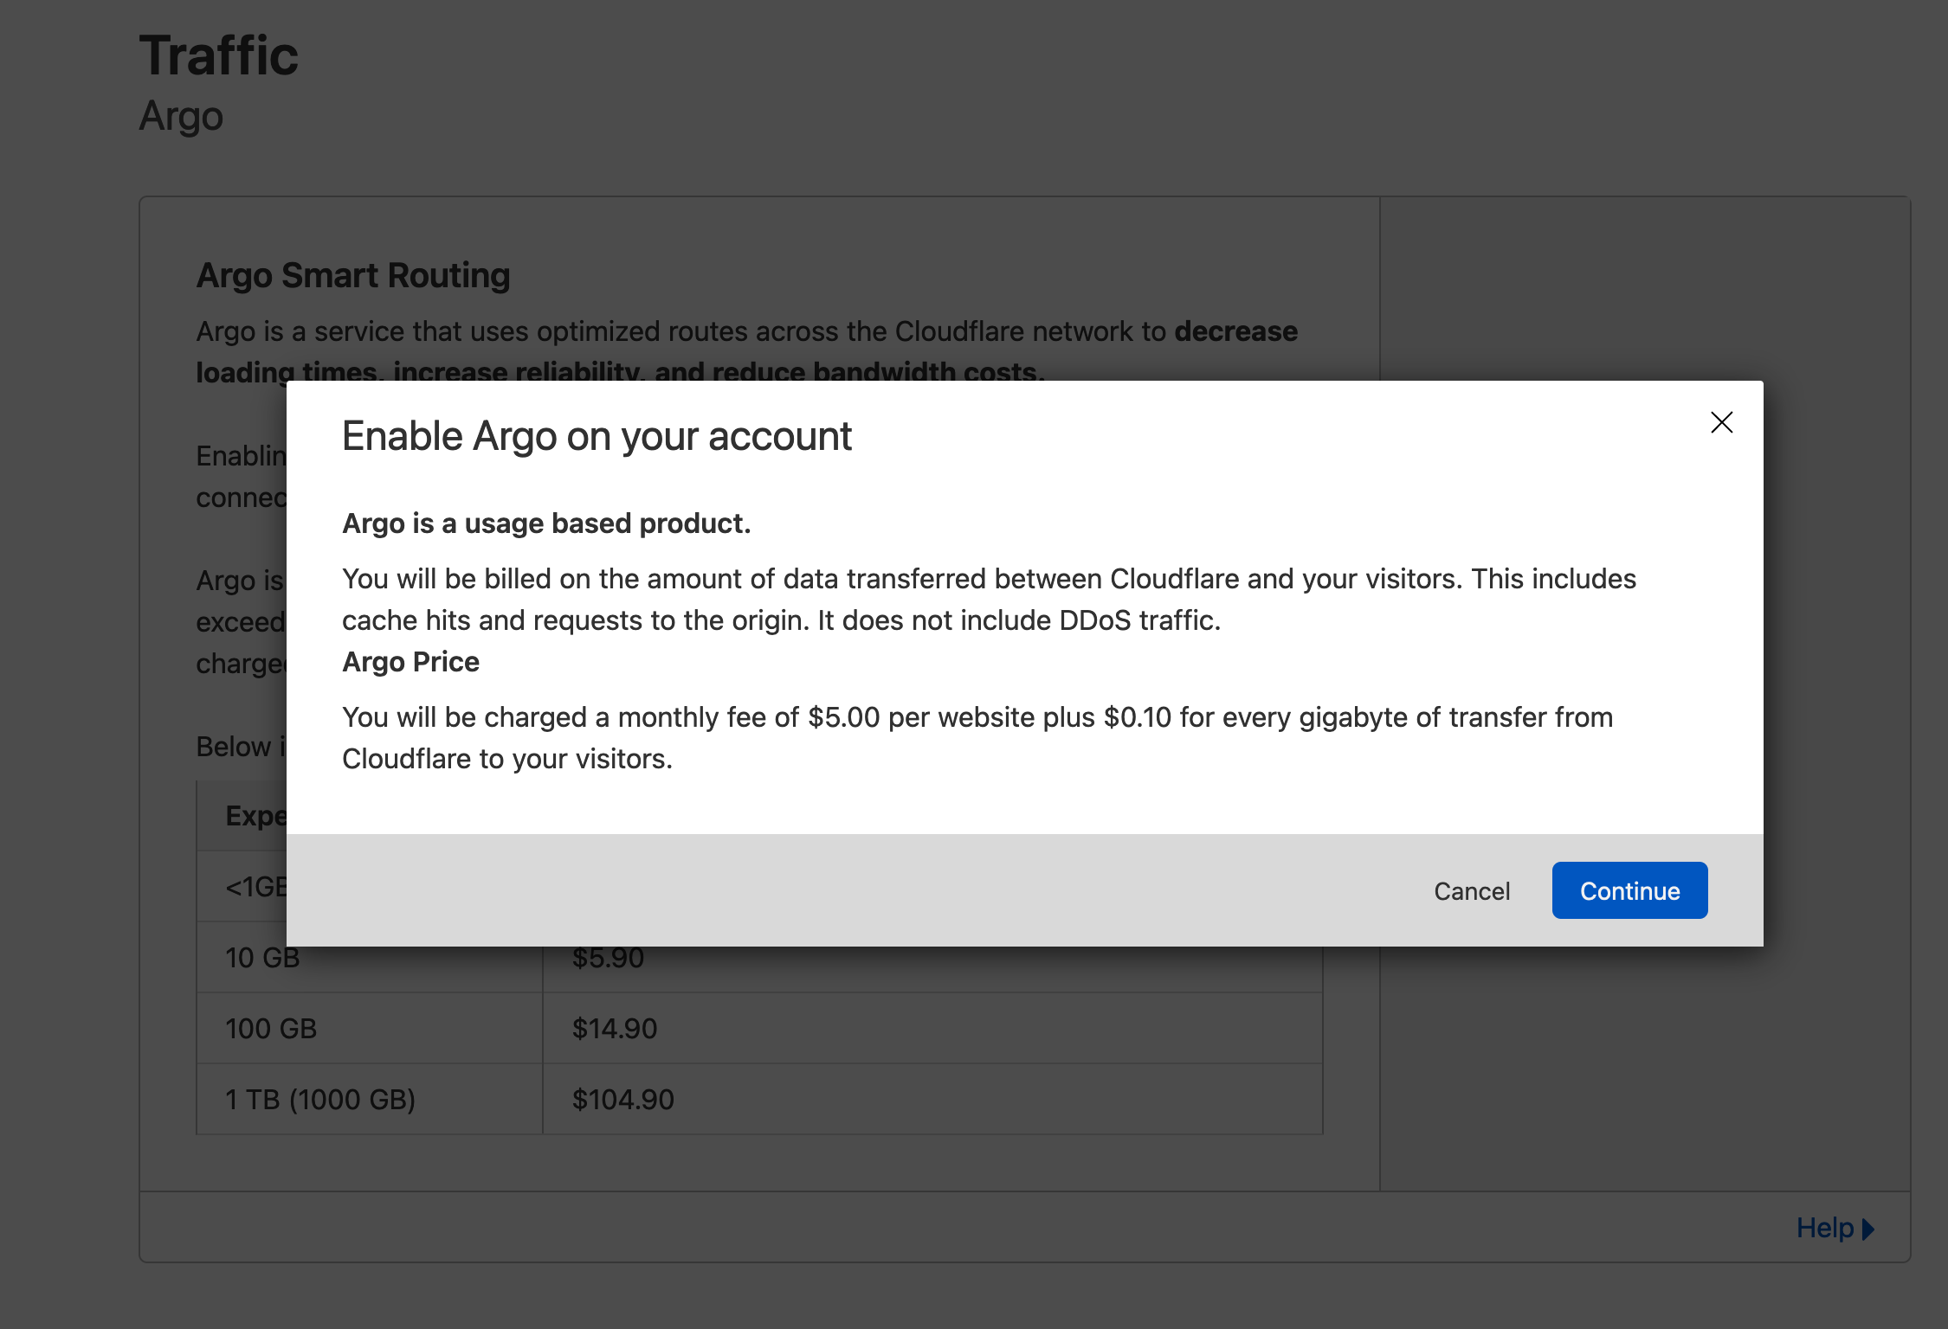Click Continue to enable Argo
This screenshot has width=1948, height=1329.
(1629, 890)
